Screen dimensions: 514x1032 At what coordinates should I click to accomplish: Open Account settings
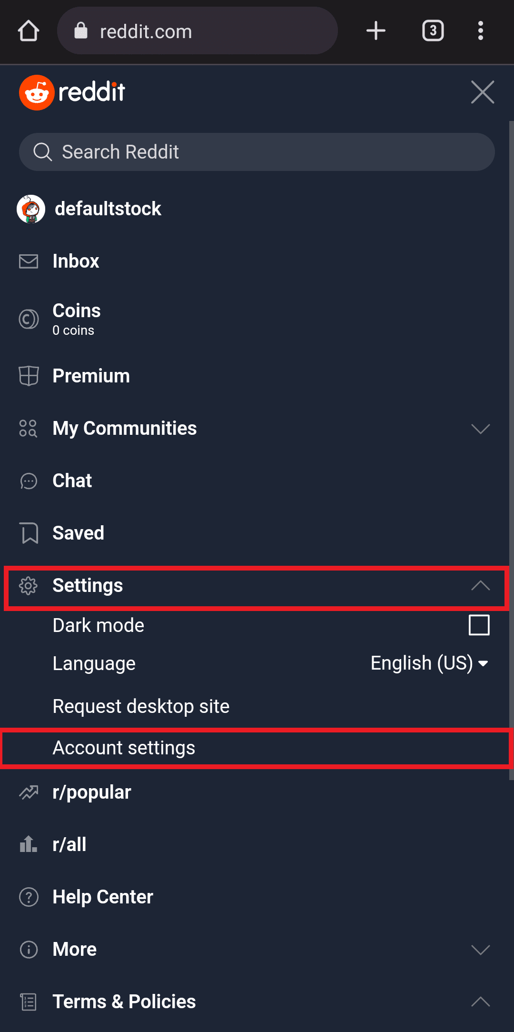pyautogui.click(x=124, y=748)
